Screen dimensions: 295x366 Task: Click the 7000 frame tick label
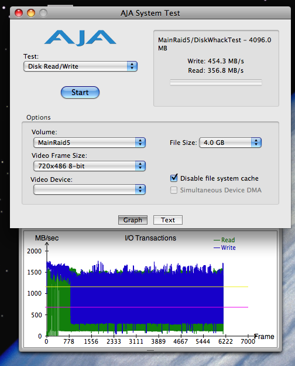(x=248, y=342)
